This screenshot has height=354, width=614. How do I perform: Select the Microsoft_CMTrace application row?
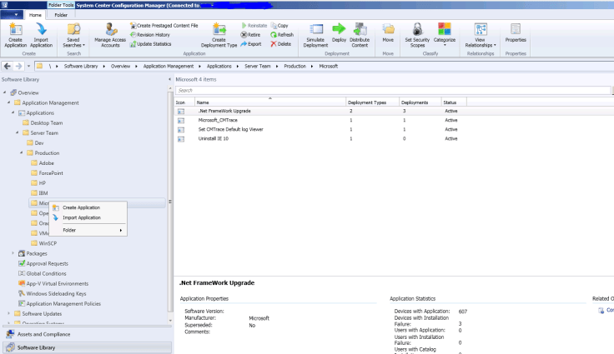coord(214,120)
